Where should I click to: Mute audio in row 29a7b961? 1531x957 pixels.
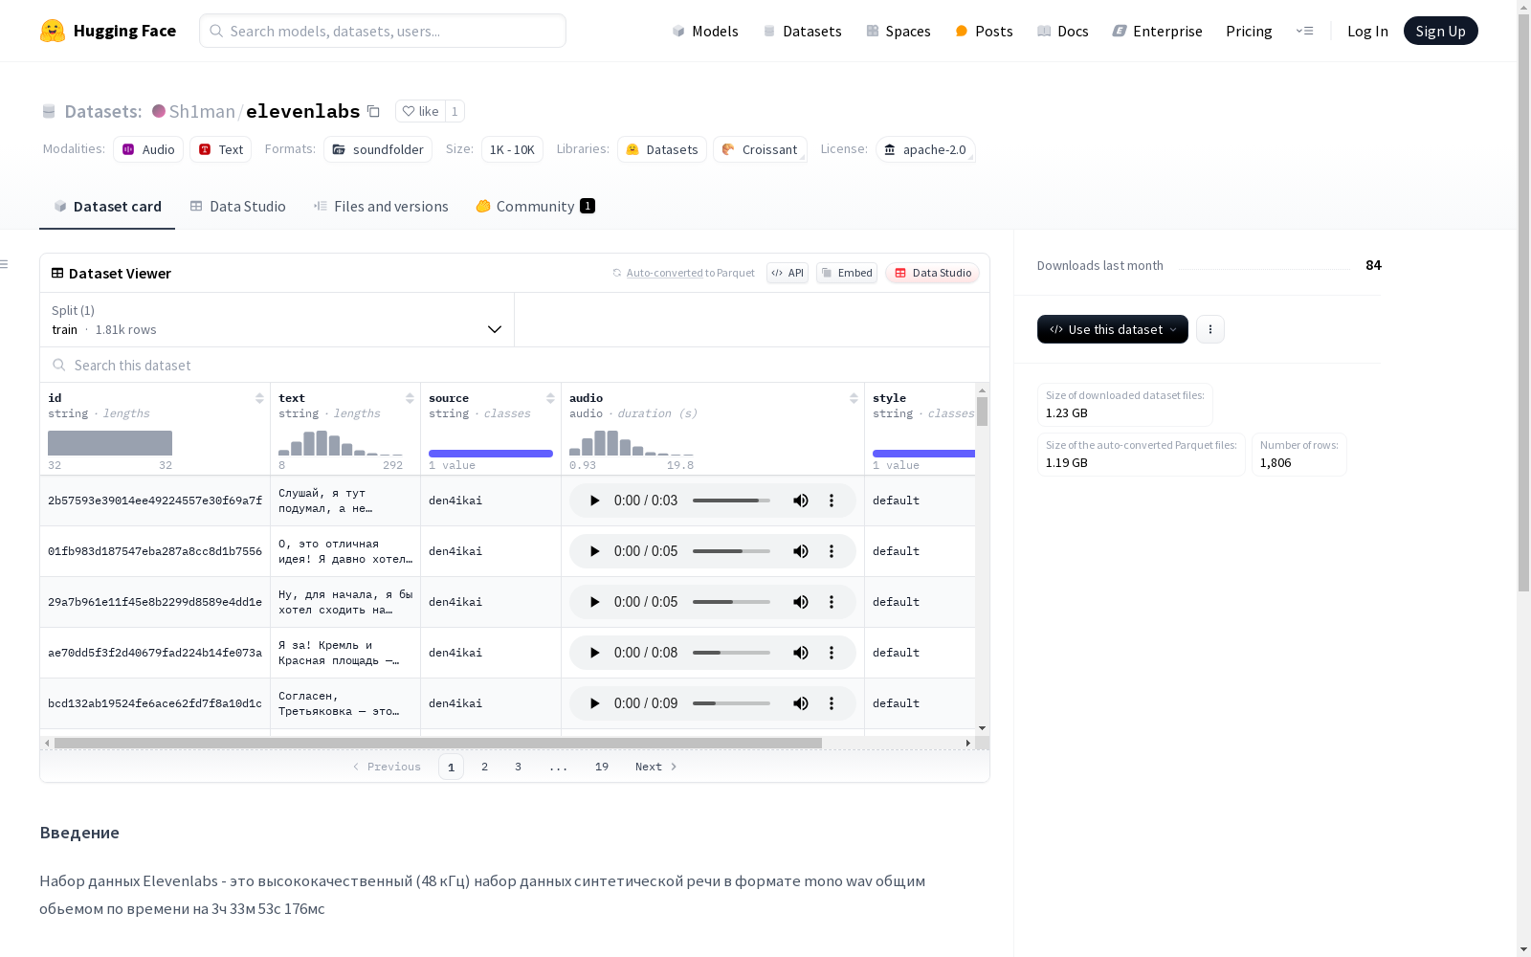tap(801, 602)
